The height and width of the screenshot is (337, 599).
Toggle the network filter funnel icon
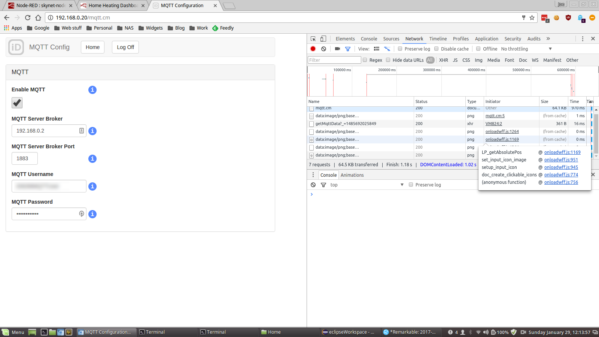click(x=348, y=49)
